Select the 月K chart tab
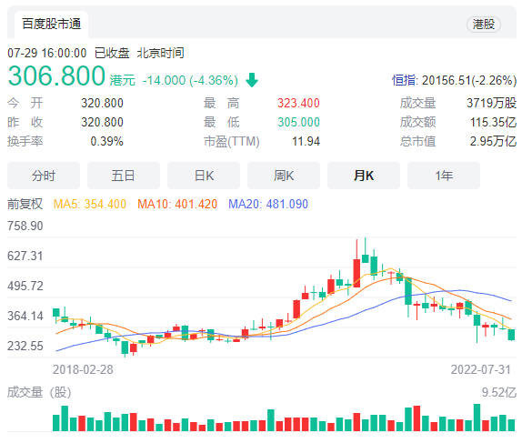Viewport: 532px width, 443px height. coord(364,176)
